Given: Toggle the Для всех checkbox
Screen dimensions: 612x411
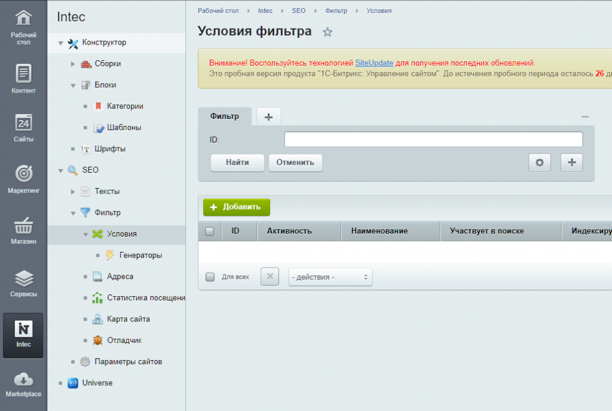Looking at the screenshot, I should pos(210,277).
